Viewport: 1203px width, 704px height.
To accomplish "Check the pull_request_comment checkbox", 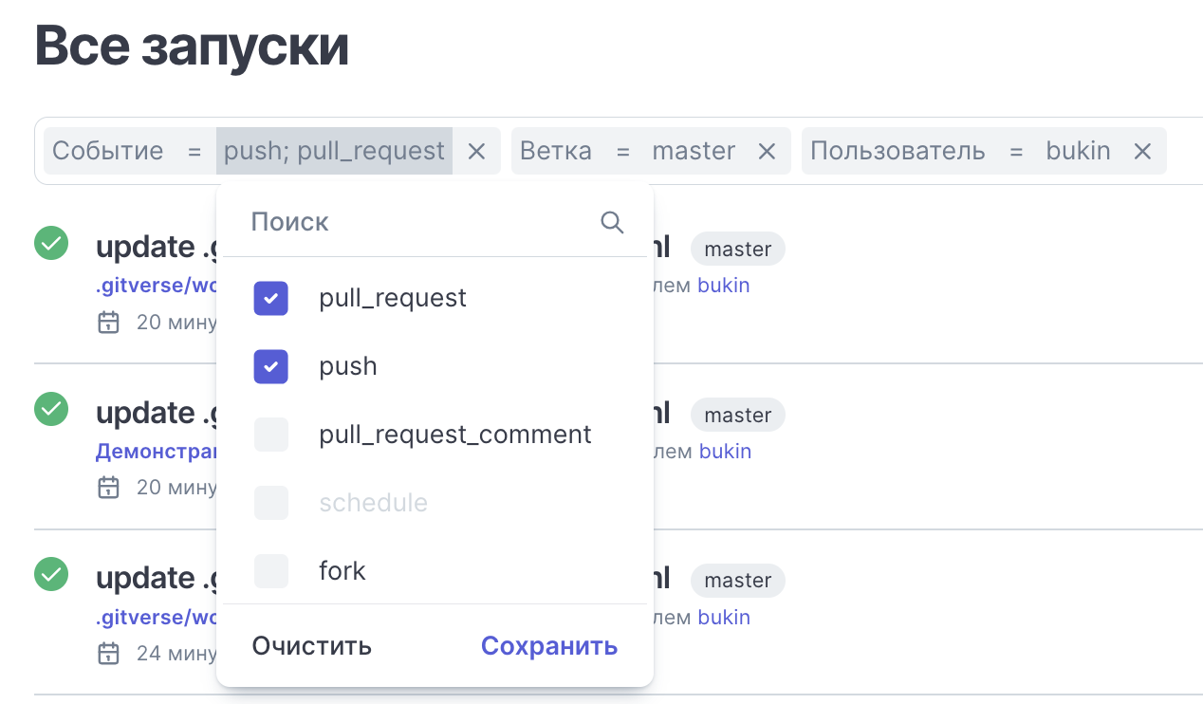I will (x=270, y=435).
